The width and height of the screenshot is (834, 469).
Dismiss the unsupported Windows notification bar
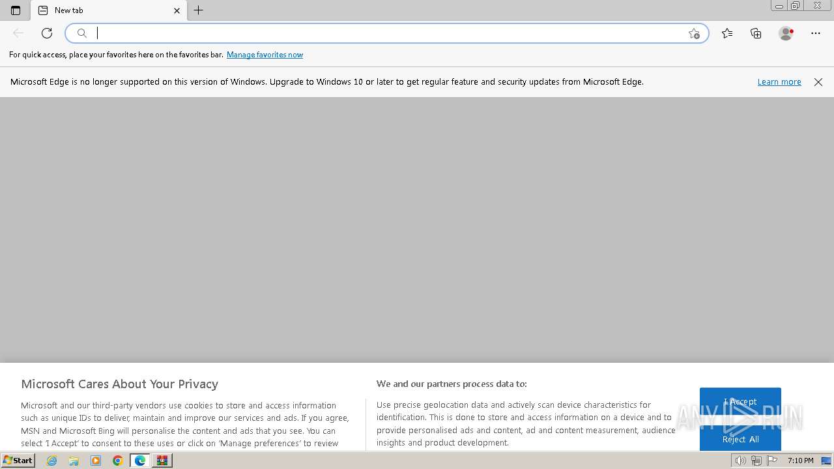(818, 82)
